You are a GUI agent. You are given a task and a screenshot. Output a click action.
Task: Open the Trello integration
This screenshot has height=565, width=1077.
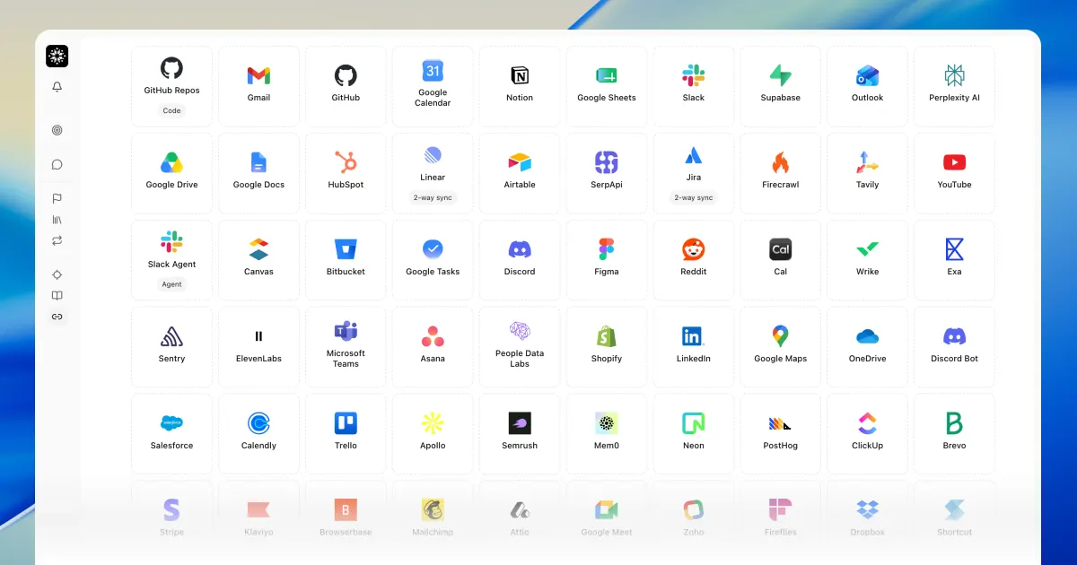point(346,434)
